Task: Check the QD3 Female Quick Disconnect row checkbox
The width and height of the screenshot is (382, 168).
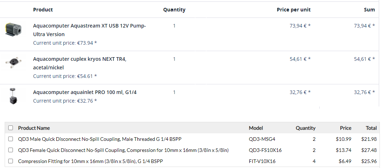Action: point(10,150)
